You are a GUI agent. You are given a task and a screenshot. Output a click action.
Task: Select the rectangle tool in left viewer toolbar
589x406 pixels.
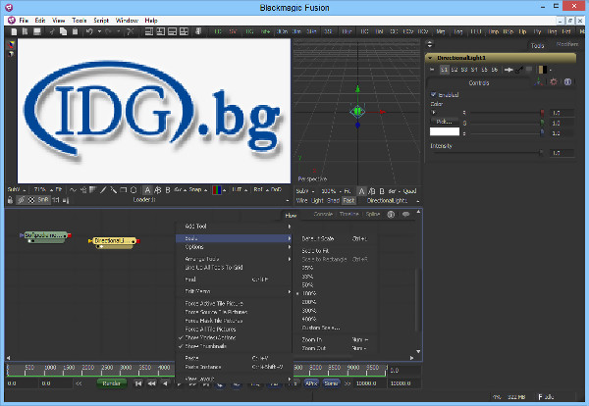click(x=123, y=190)
